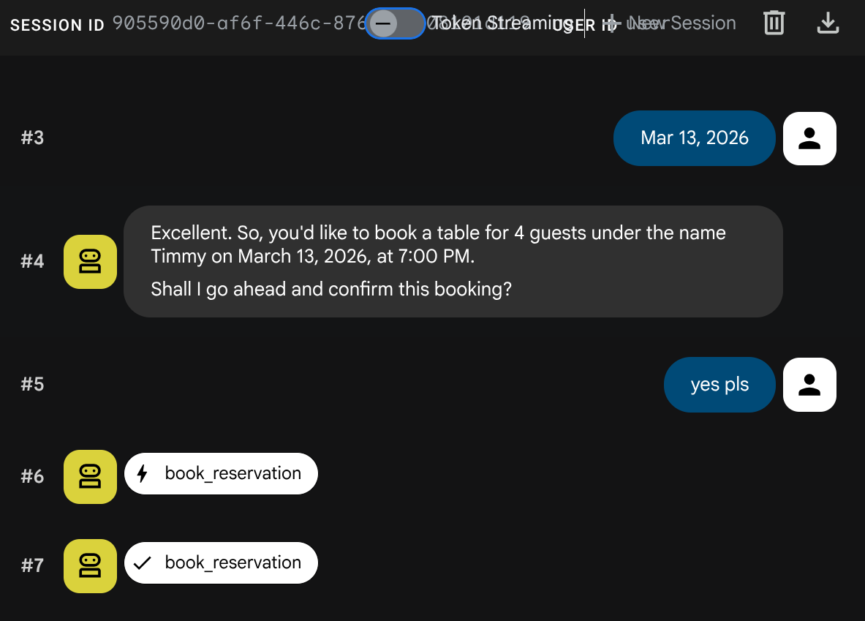865x621 pixels.
Task: Click the agent booking confirmation message bubble
Action: click(453, 262)
